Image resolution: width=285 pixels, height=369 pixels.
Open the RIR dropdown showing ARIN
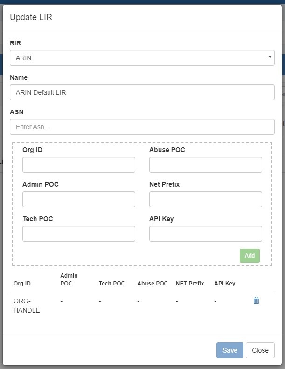click(142, 58)
